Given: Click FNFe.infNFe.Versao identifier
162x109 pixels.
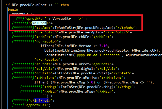Looking at the screenshot, I should click(73, 46).
